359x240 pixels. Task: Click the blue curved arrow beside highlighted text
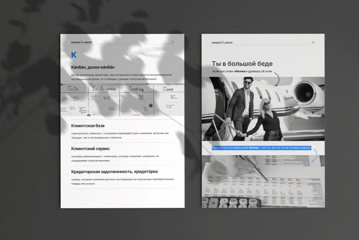(x=314, y=155)
